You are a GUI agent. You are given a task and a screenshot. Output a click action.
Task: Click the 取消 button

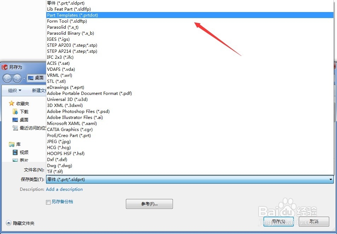tap(314, 222)
